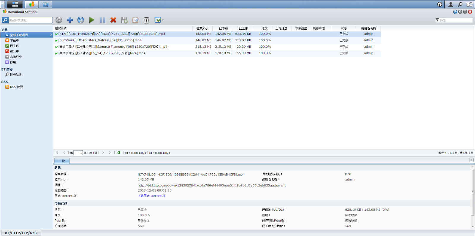475x236 pixels.
Task: Pause the selected download task
Action: tap(102, 20)
